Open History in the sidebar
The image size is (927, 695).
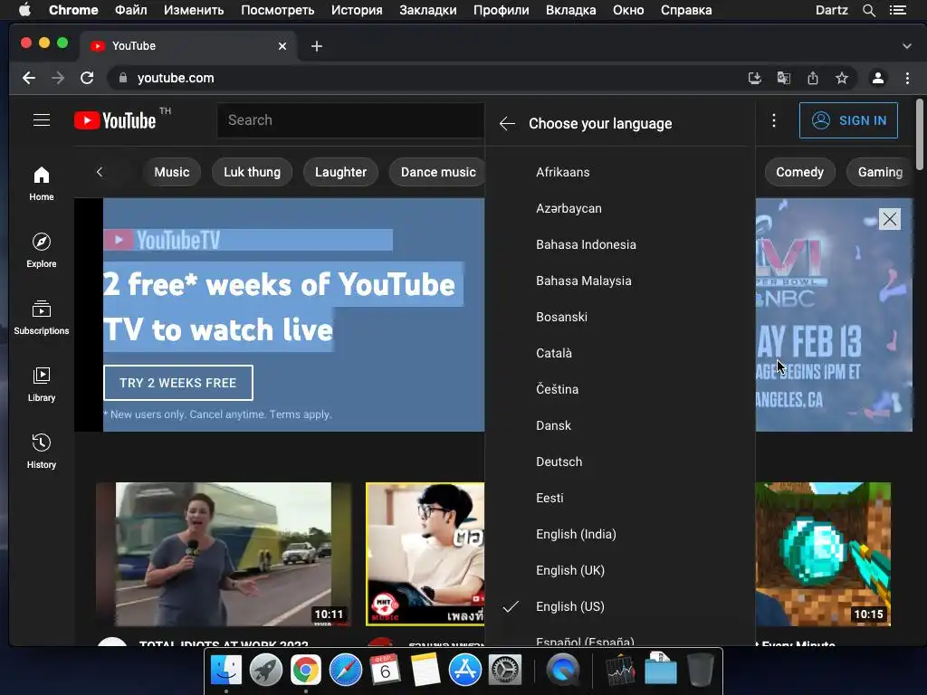pyautogui.click(x=42, y=452)
